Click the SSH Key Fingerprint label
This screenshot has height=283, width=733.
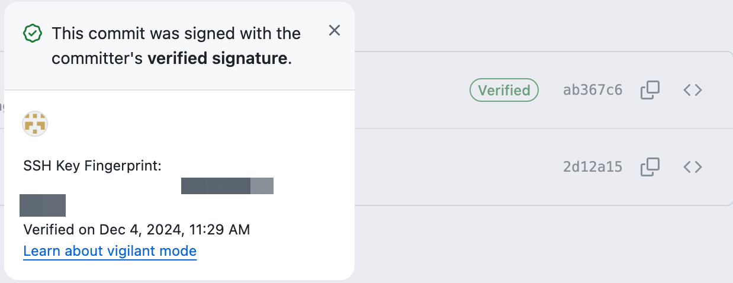point(92,166)
